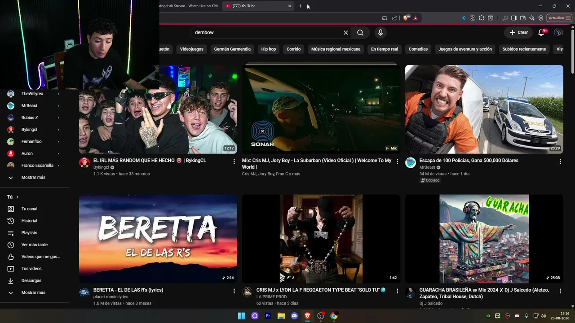Image resolution: width=575 pixels, height=323 pixels.
Task: Open the Brave Shields lion icon
Action: tap(406, 18)
